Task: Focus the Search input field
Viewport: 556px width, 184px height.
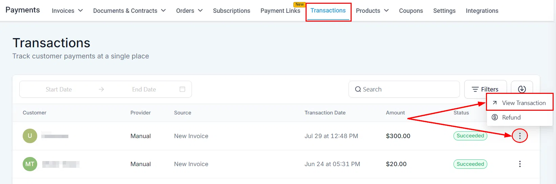Action: [404, 89]
